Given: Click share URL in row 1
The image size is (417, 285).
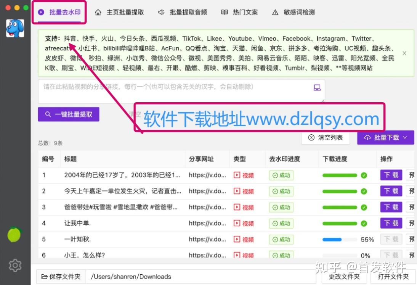Looking at the screenshot, I should (207, 175).
